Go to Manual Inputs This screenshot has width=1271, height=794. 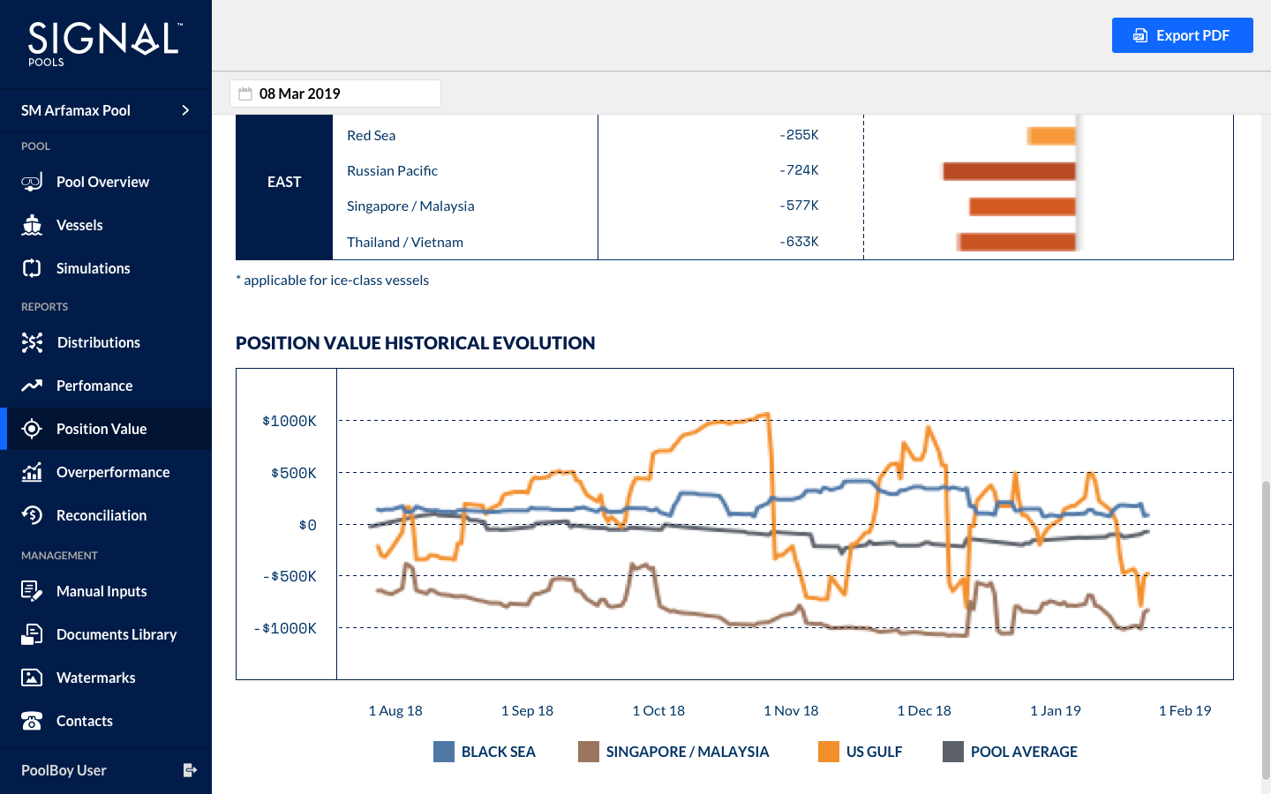click(106, 591)
